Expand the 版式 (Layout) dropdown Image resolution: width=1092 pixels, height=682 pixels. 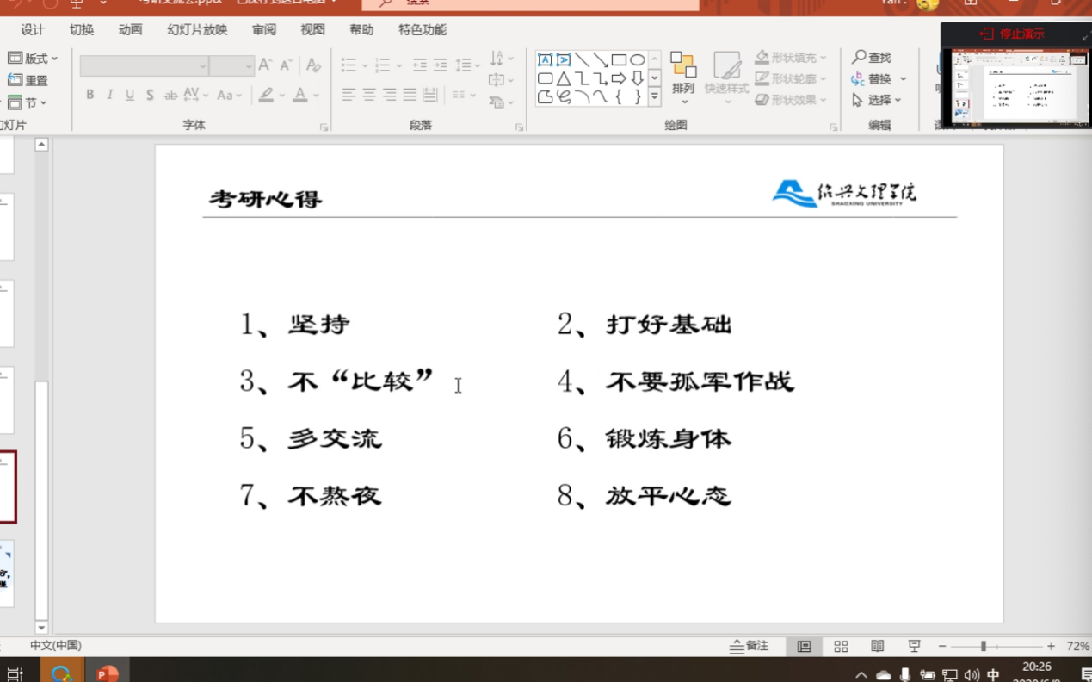pyautogui.click(x=34, y=59)
